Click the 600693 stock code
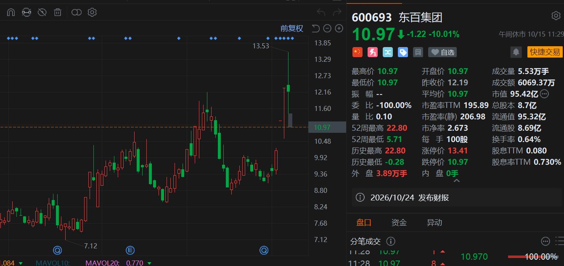 point(372,17)
